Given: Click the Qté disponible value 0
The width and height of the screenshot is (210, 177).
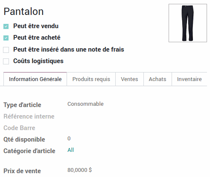Looking at the screenshot, I should (x=69, y=139).
